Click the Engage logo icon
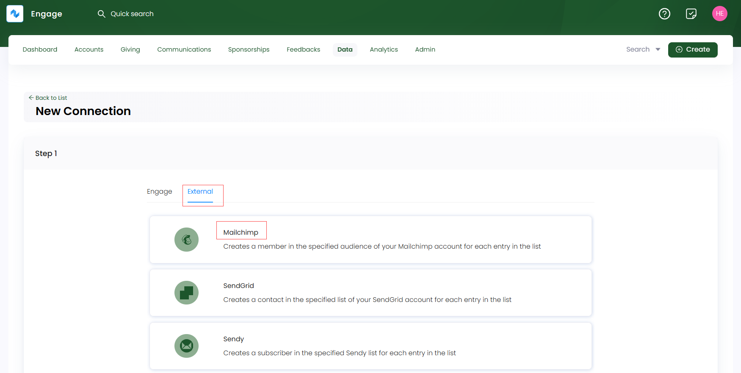Viewport: 741px width, 373px height. (15, 14)
